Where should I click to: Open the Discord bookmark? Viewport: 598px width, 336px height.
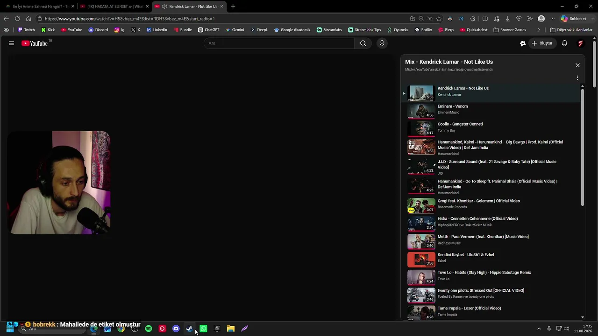click(98, 30)
